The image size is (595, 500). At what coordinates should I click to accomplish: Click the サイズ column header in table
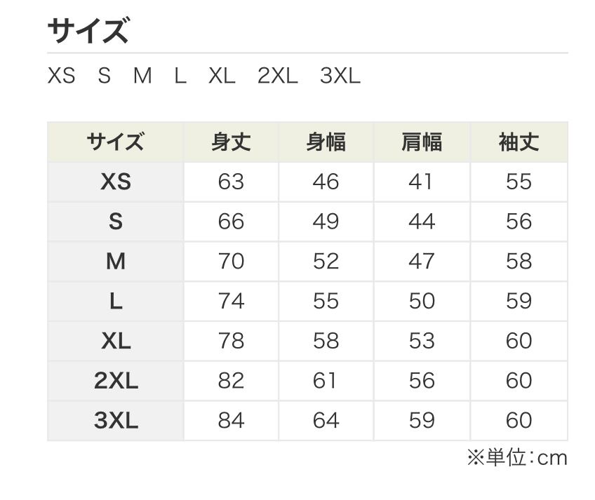click(x=116, y=142)
